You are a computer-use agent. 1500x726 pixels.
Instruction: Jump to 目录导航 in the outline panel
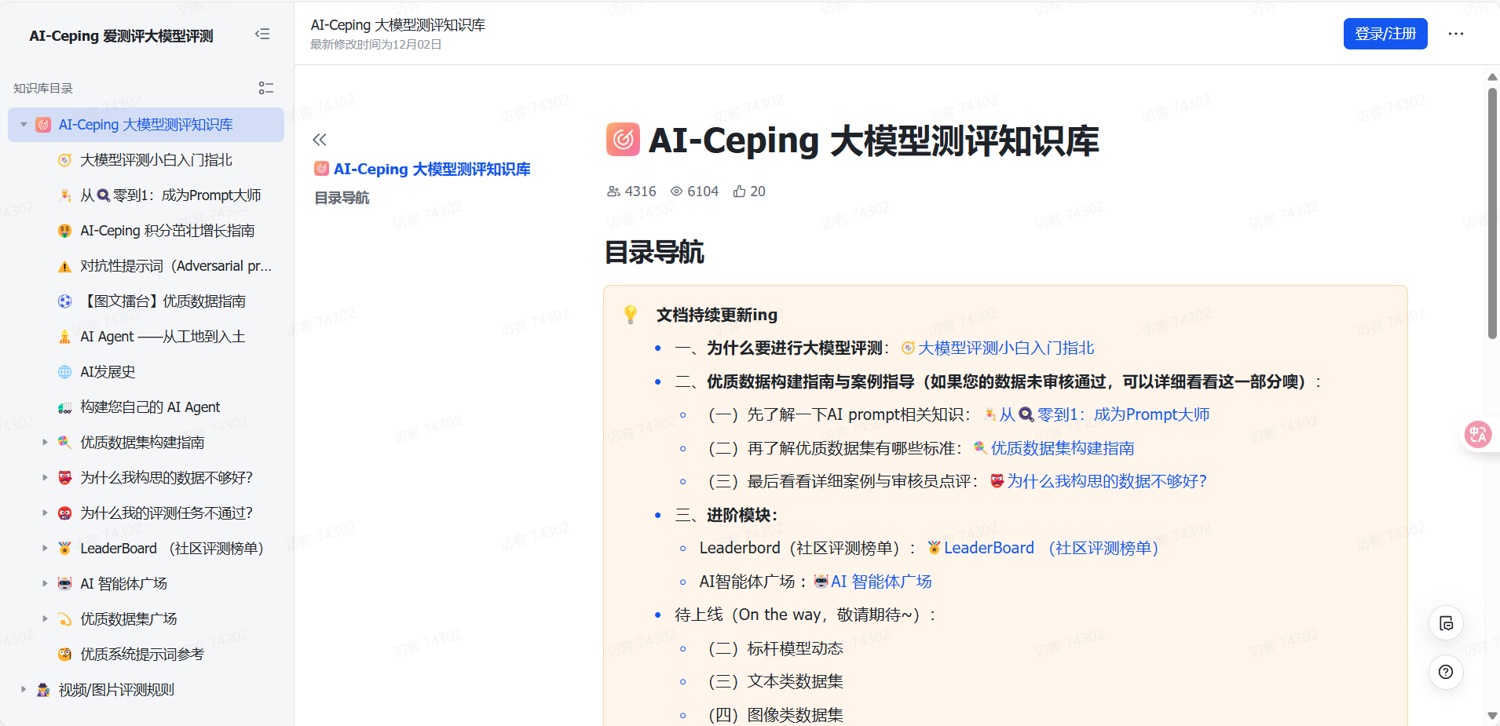[x=342, y=198]
